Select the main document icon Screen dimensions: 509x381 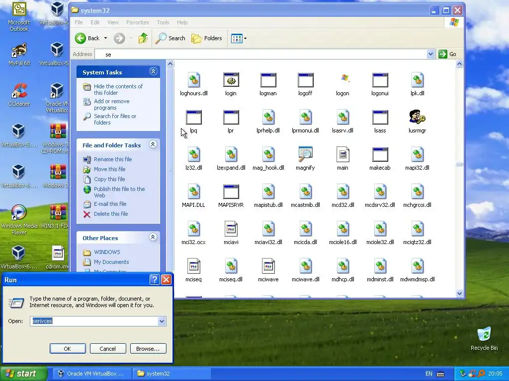click(342, 155)
